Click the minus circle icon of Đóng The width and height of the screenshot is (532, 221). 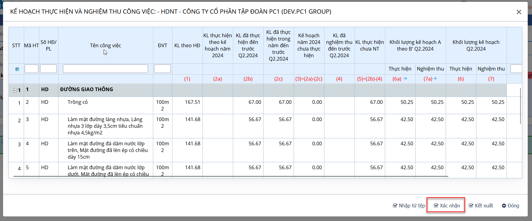point(504,206)
